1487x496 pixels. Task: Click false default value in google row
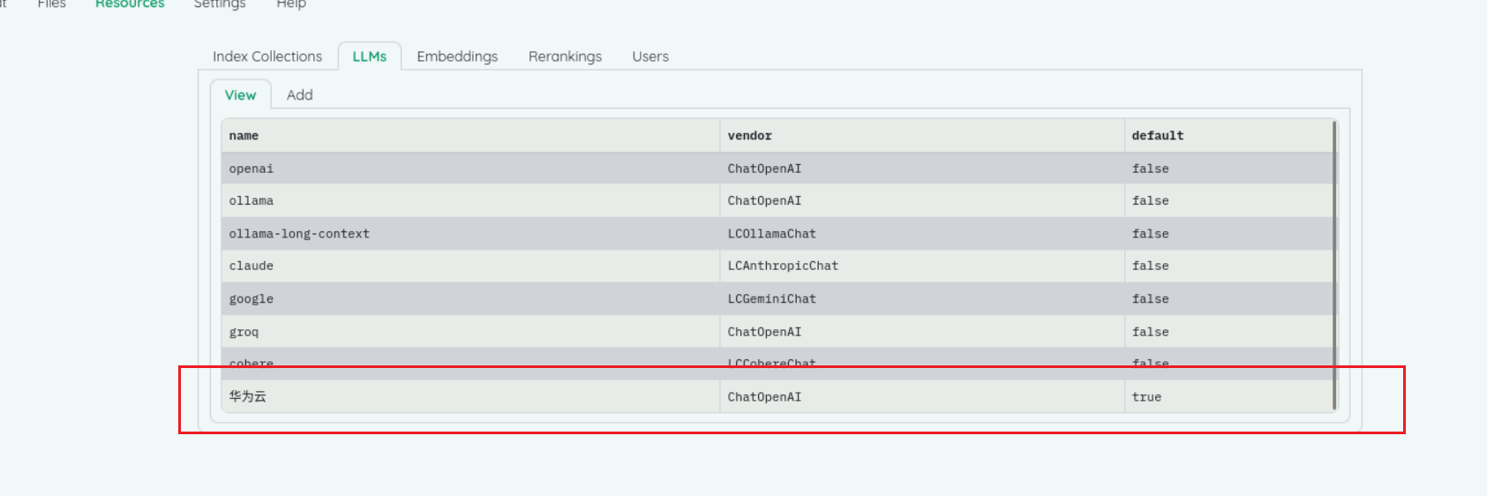point(1228,299)
